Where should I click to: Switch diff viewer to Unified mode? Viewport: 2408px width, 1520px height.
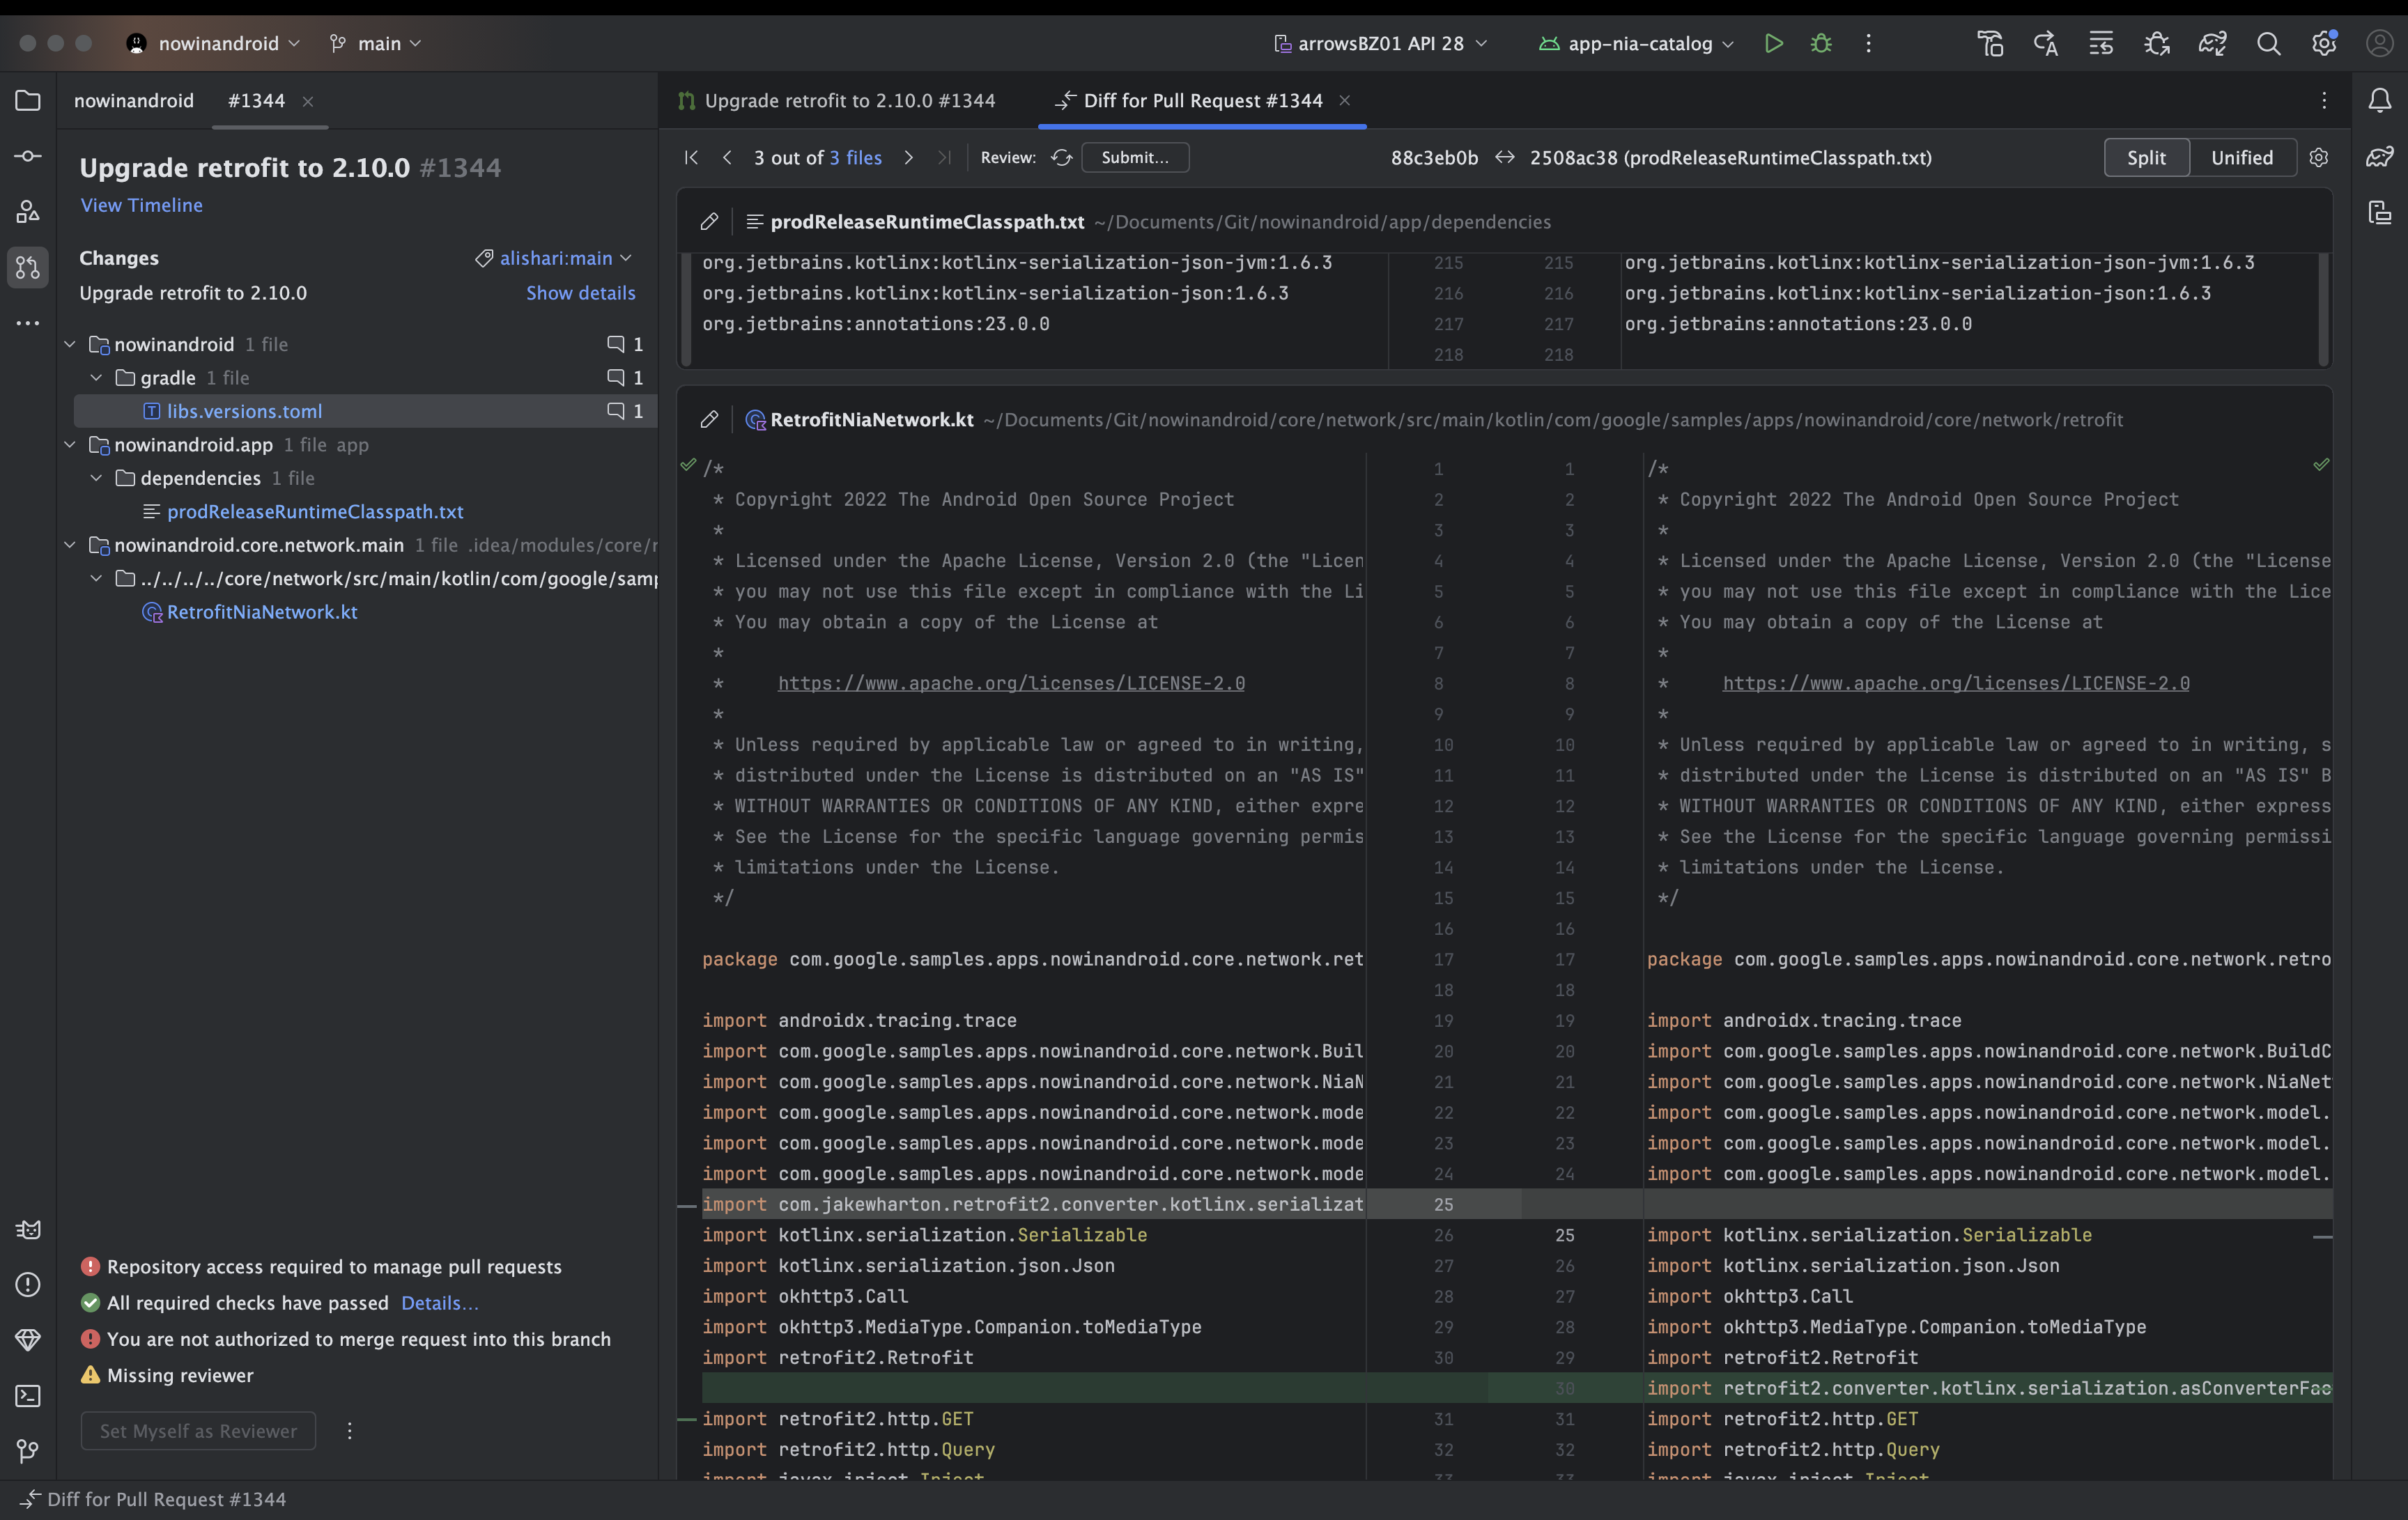coord(2241,157)
